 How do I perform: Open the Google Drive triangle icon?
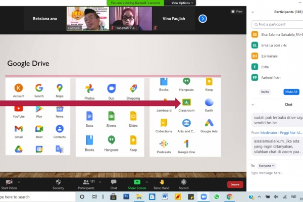click(x=19, y=149)
